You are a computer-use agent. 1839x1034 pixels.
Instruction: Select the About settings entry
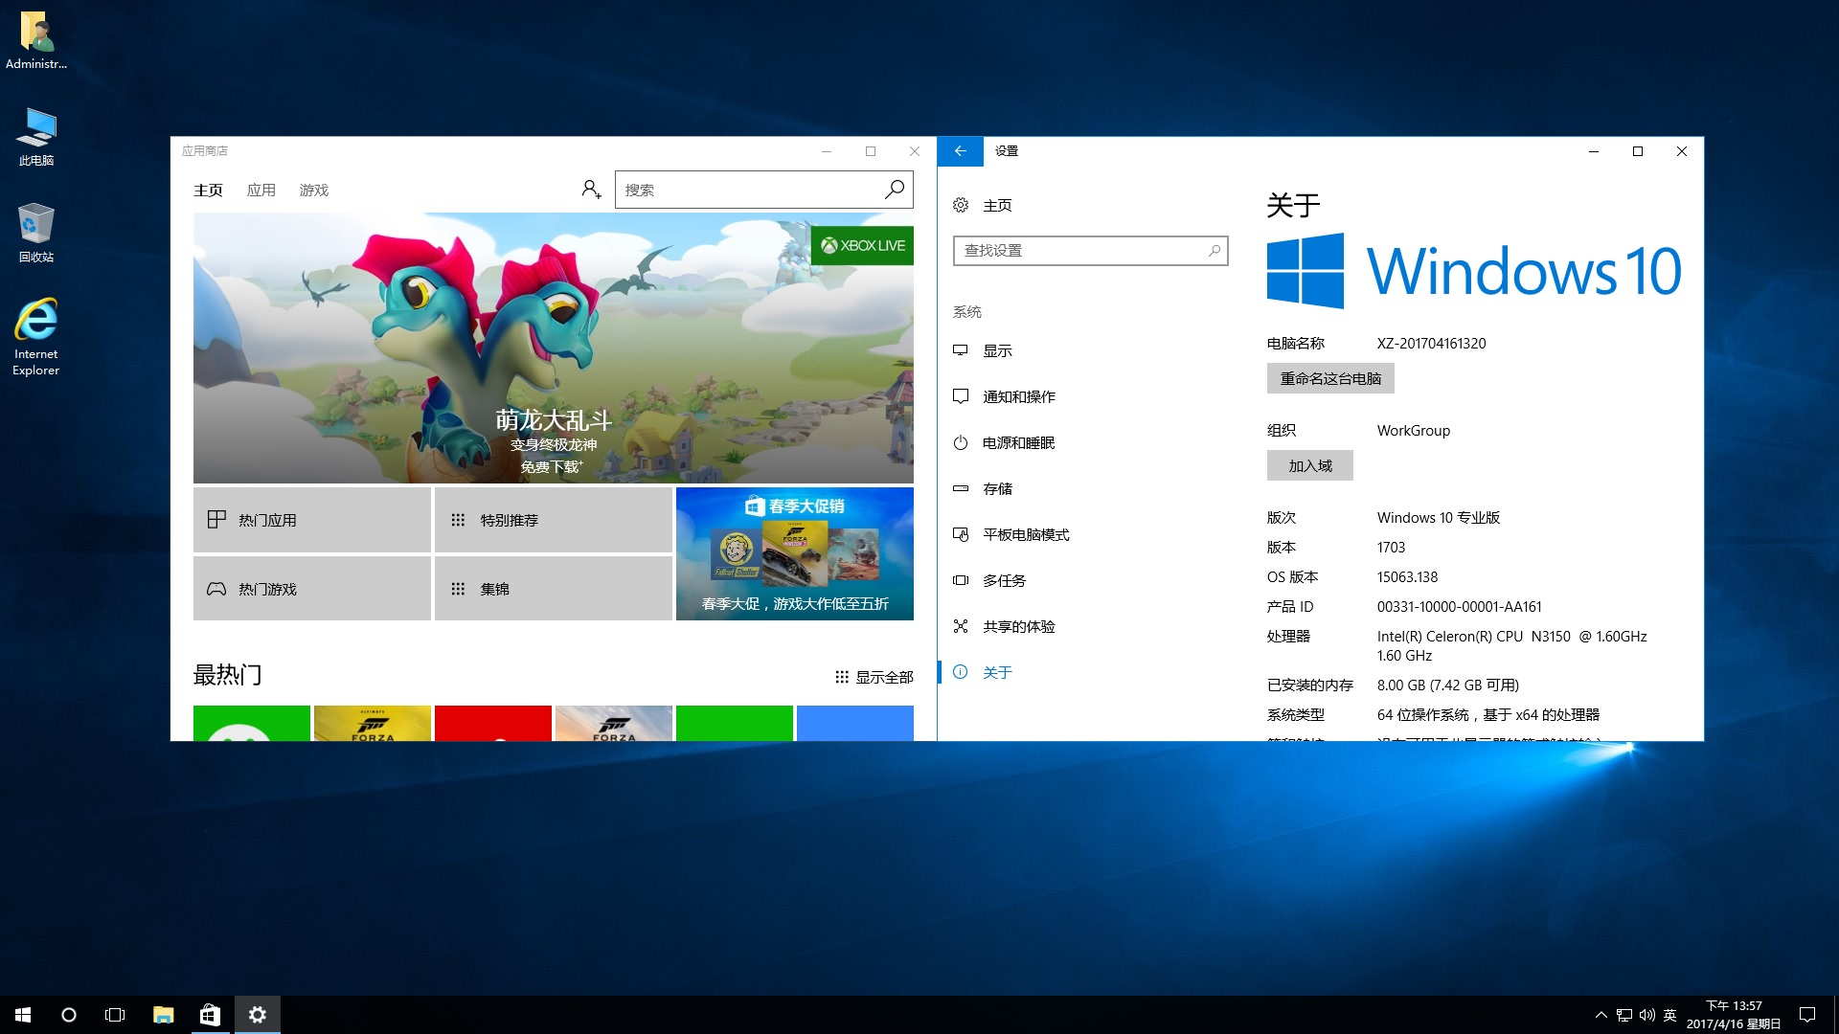click(x=1090, y=672)
